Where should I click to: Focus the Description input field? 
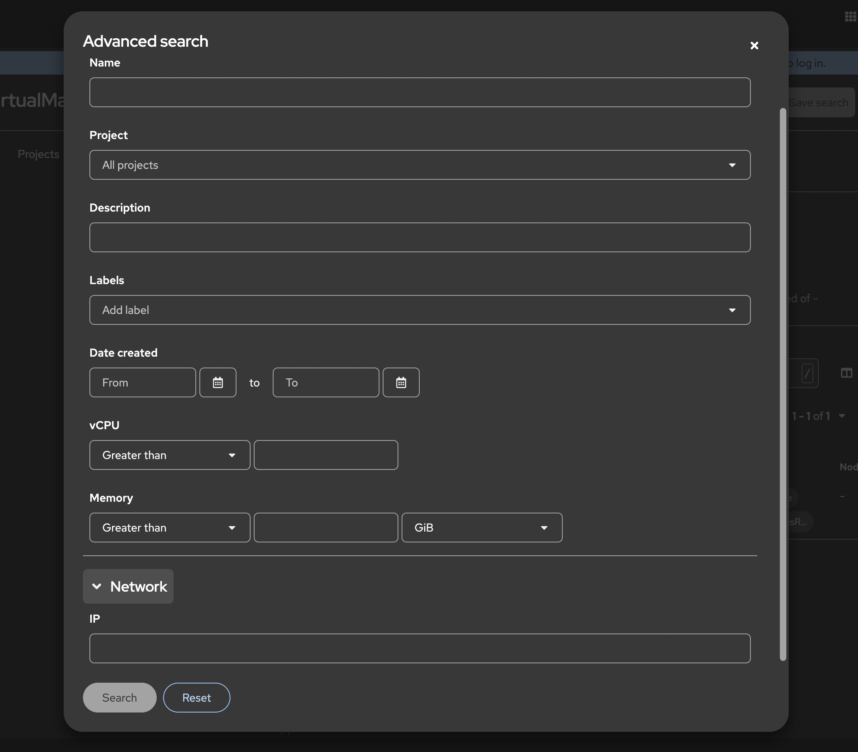(419, 237)
